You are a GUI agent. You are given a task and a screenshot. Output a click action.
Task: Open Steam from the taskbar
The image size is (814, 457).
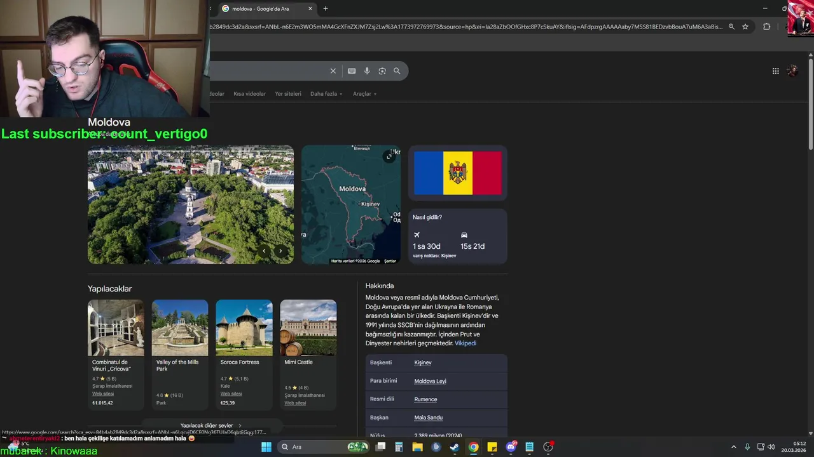[x=454, y=447]
